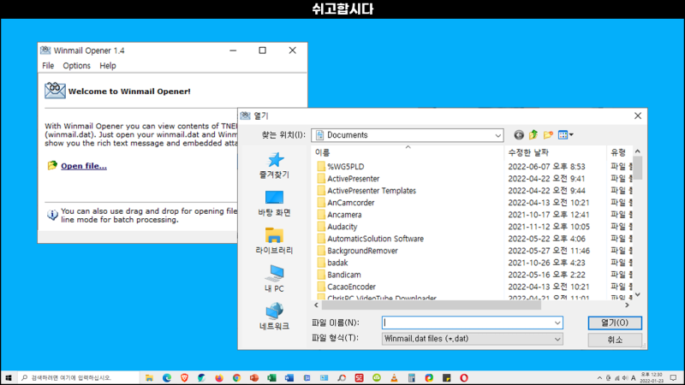Expand the 파일 형식 Winmail.dat file type dropdown
The height and width of the screenshot is (385, 685).
557,339
